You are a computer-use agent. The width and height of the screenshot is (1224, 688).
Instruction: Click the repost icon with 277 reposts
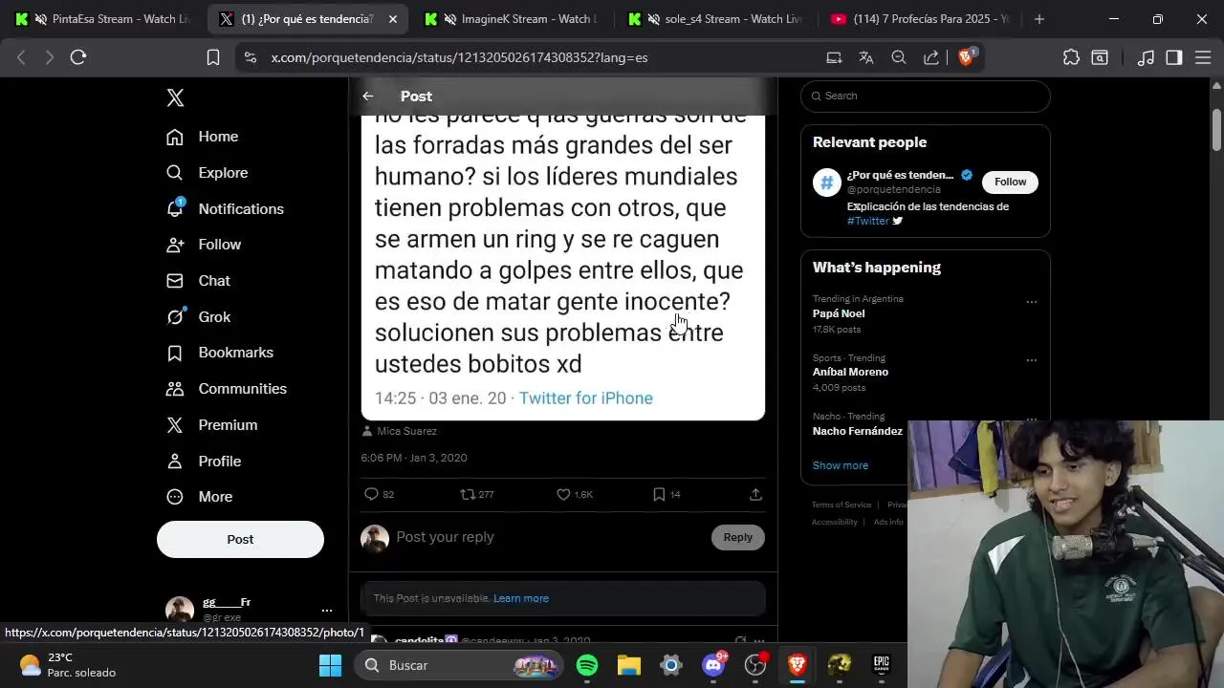click(467, 494)
